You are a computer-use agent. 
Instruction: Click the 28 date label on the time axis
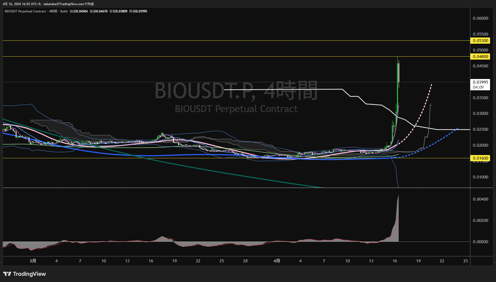[x=245, y=261]
